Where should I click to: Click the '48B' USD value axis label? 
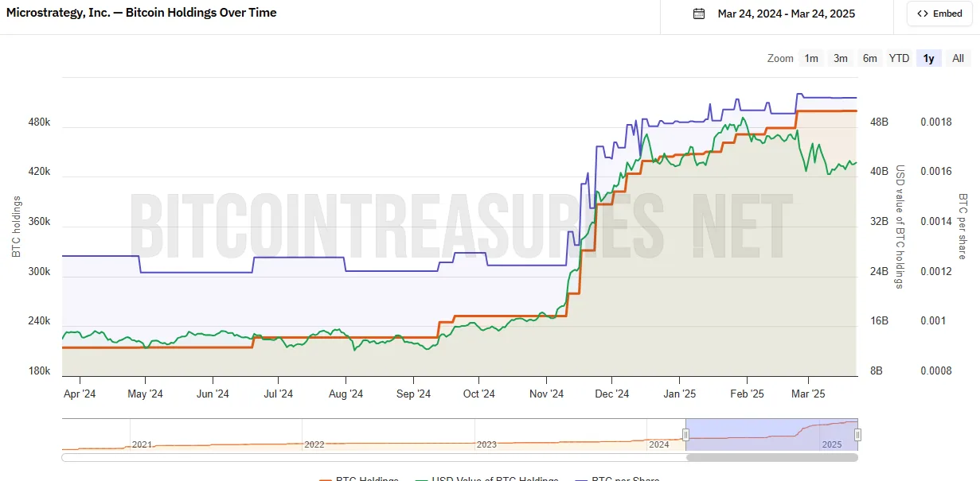(879, 122)
